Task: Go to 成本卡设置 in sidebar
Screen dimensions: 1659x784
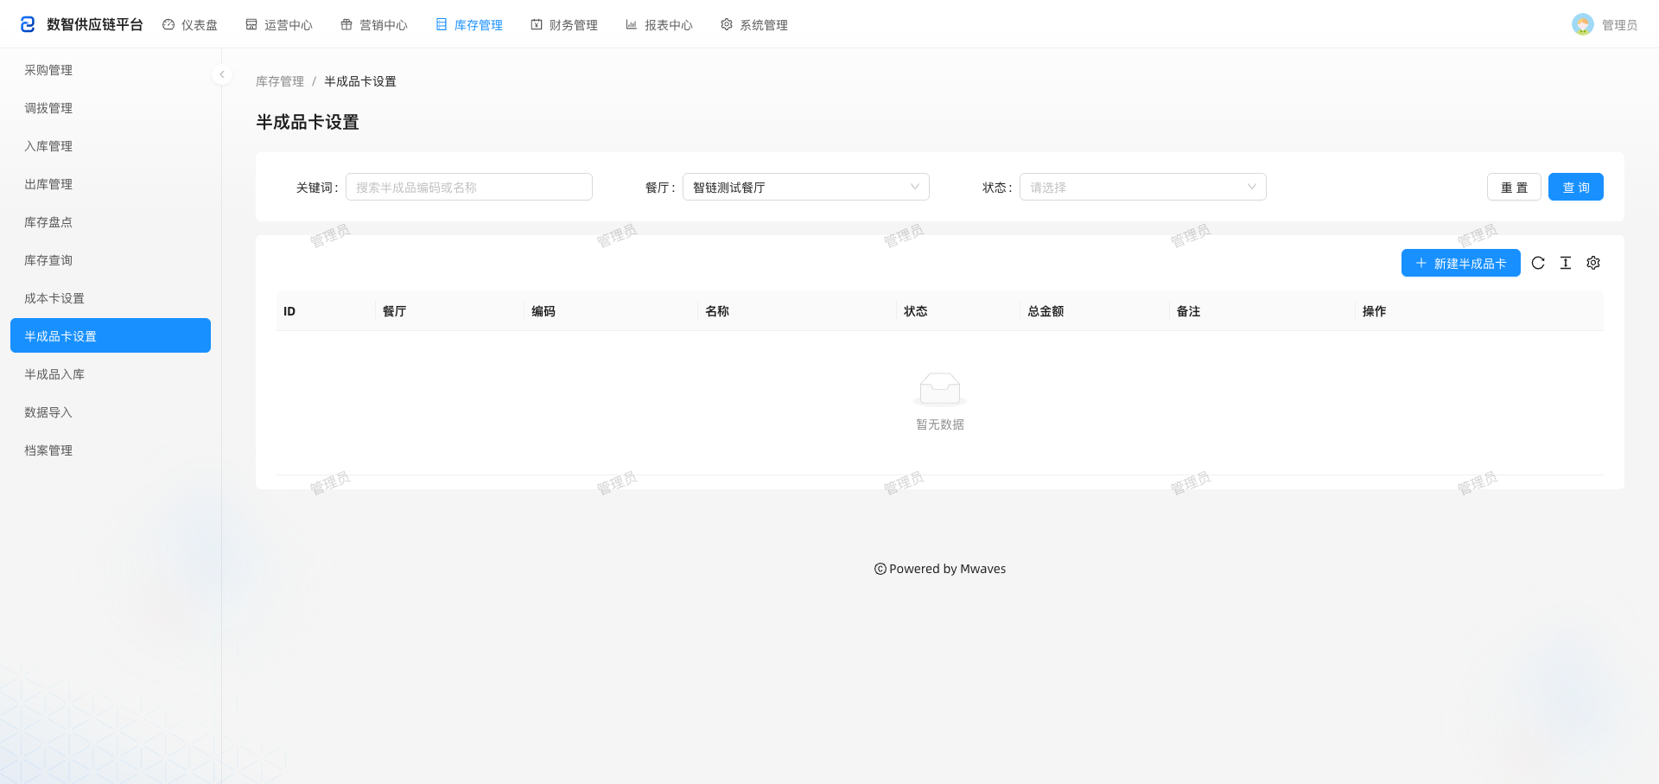Action: (111, 298)
